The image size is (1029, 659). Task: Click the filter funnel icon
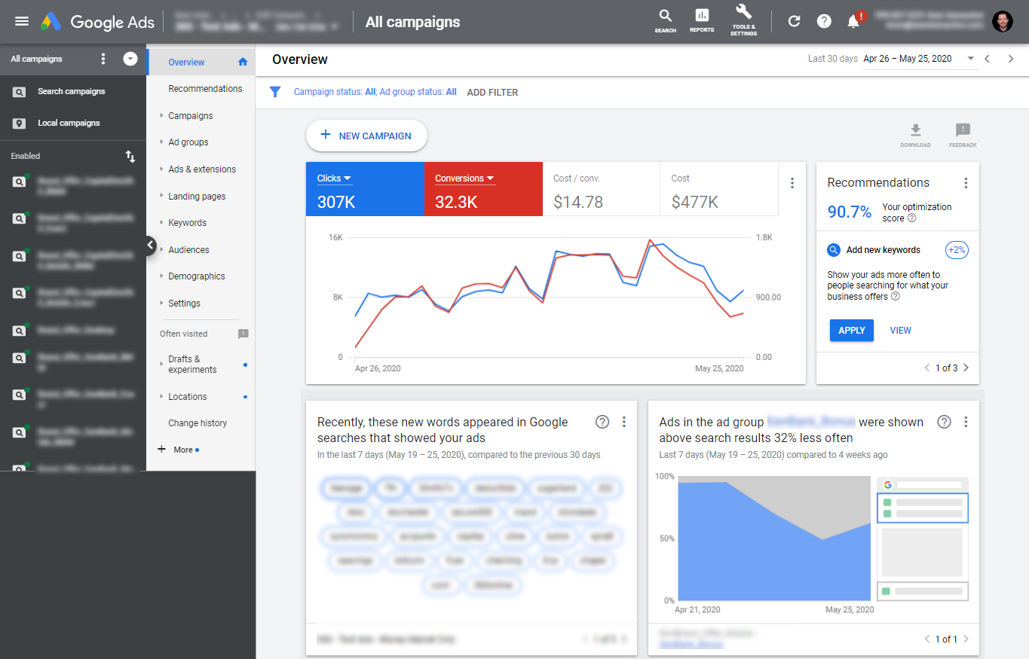coord(275,92)
